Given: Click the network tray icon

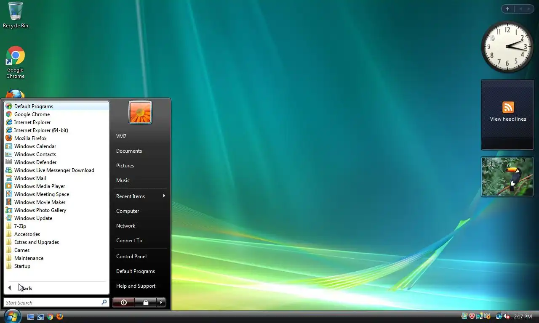Looking at the screenshot, I should tap(499, 316).
